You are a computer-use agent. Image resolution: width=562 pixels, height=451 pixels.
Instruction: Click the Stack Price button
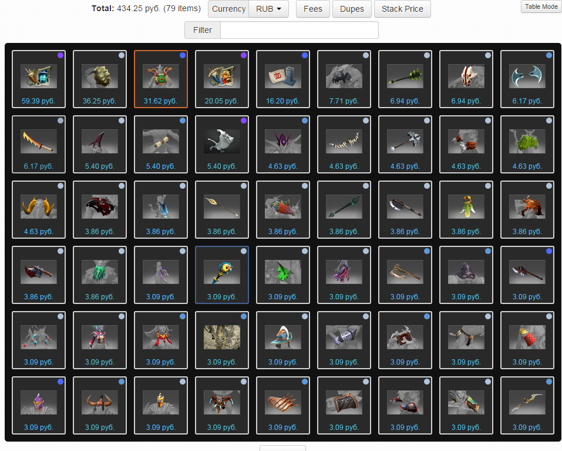pyautogui.click(x=402, y=9)
